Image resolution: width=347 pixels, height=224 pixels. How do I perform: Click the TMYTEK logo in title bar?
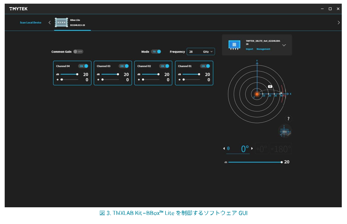coord(18,9)
